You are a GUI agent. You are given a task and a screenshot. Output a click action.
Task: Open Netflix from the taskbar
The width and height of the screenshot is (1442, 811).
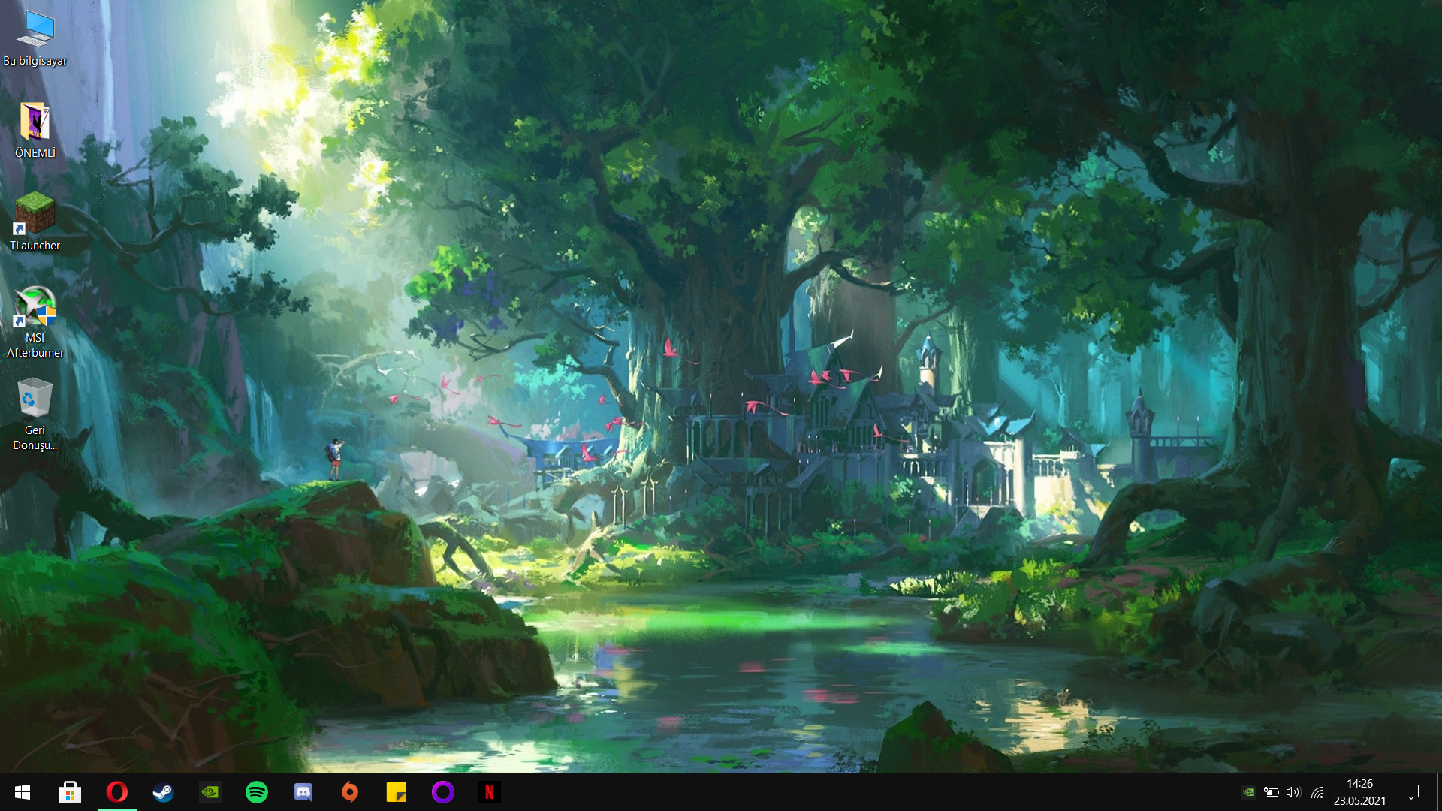point(490,792)
